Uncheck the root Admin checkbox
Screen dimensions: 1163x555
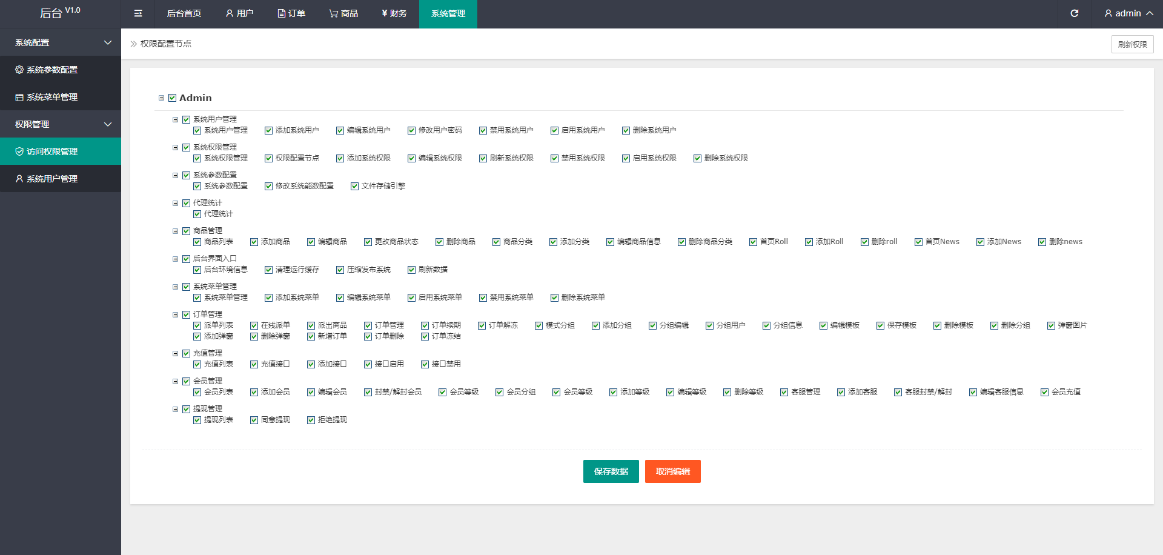pyautogui.click(x=173, y=98)
